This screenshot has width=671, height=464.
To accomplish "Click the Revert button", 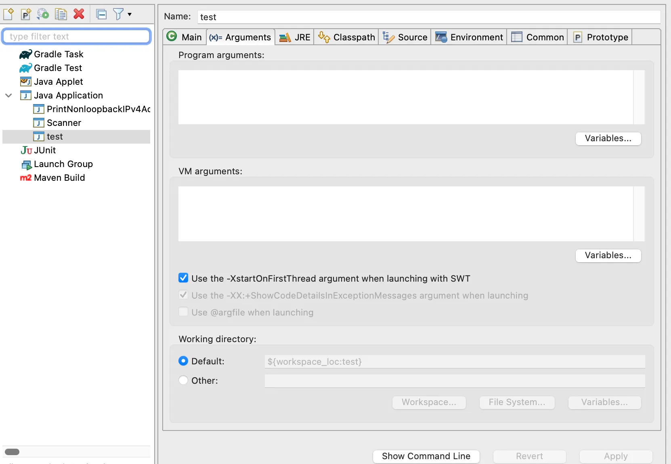I will pyautogui.click(x=530, y=456).
